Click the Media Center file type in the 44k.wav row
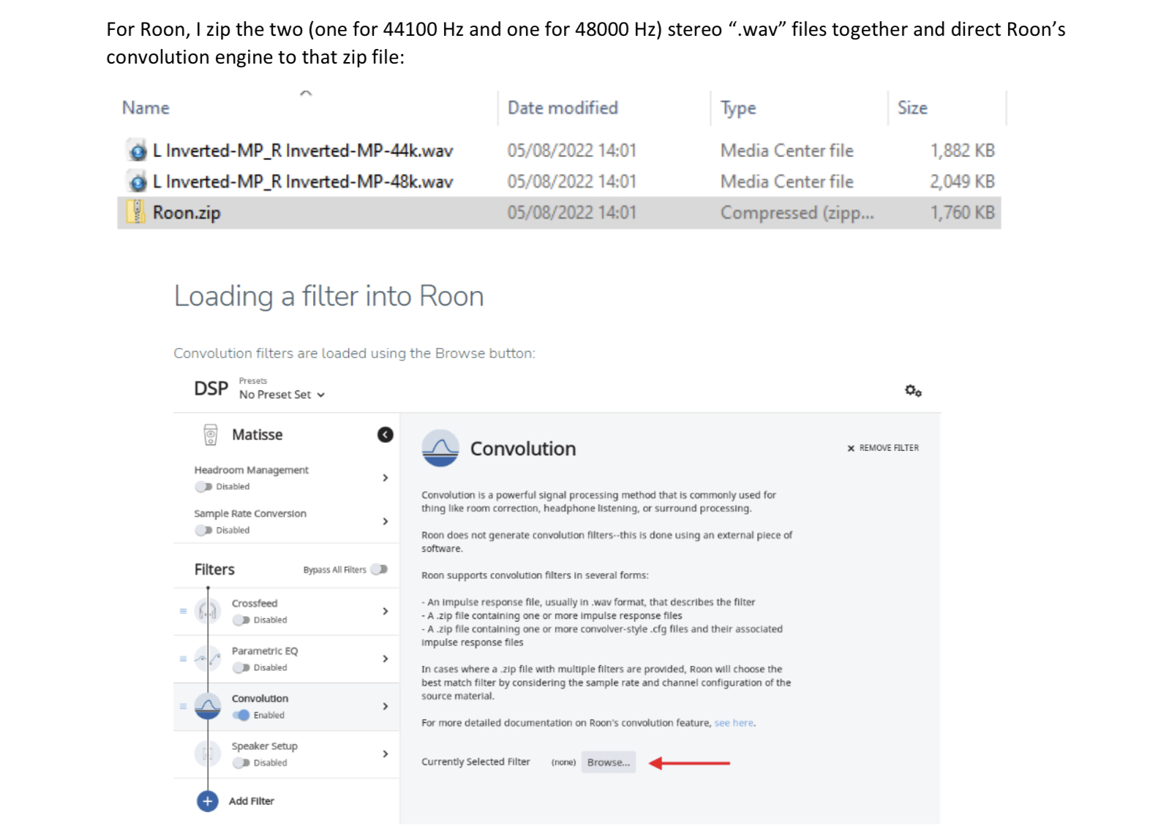Screen dimensions: 1166x834 [786, 151]
